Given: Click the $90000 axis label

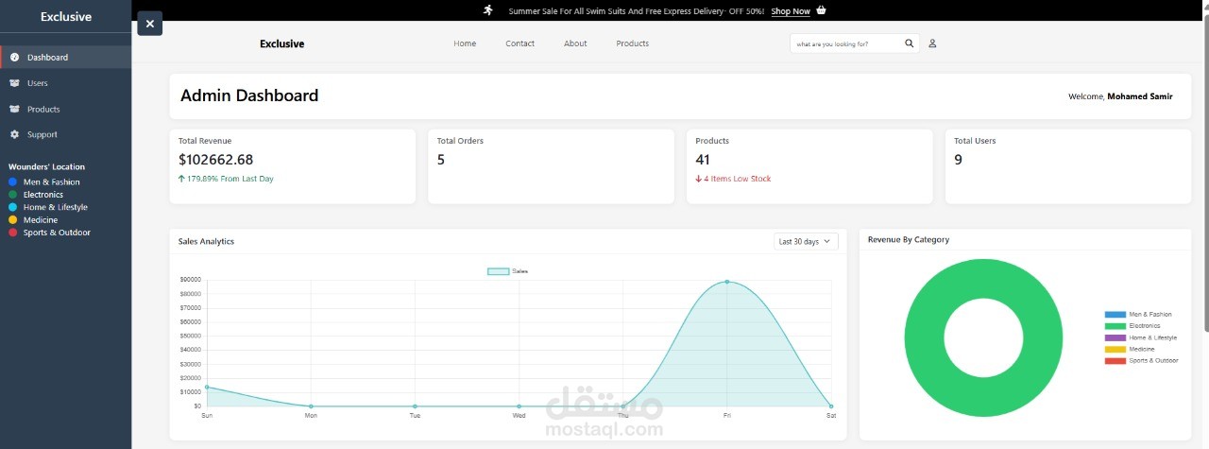Looking at the screenshot, I should (189, 280).
